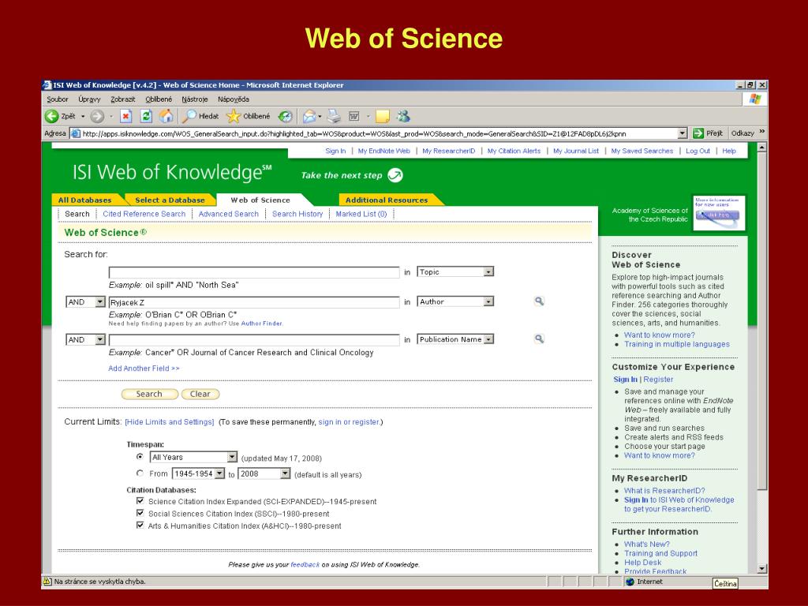808x606 pixels.
Task: Click the Print icon in toolbar
Action: [334, 117]
